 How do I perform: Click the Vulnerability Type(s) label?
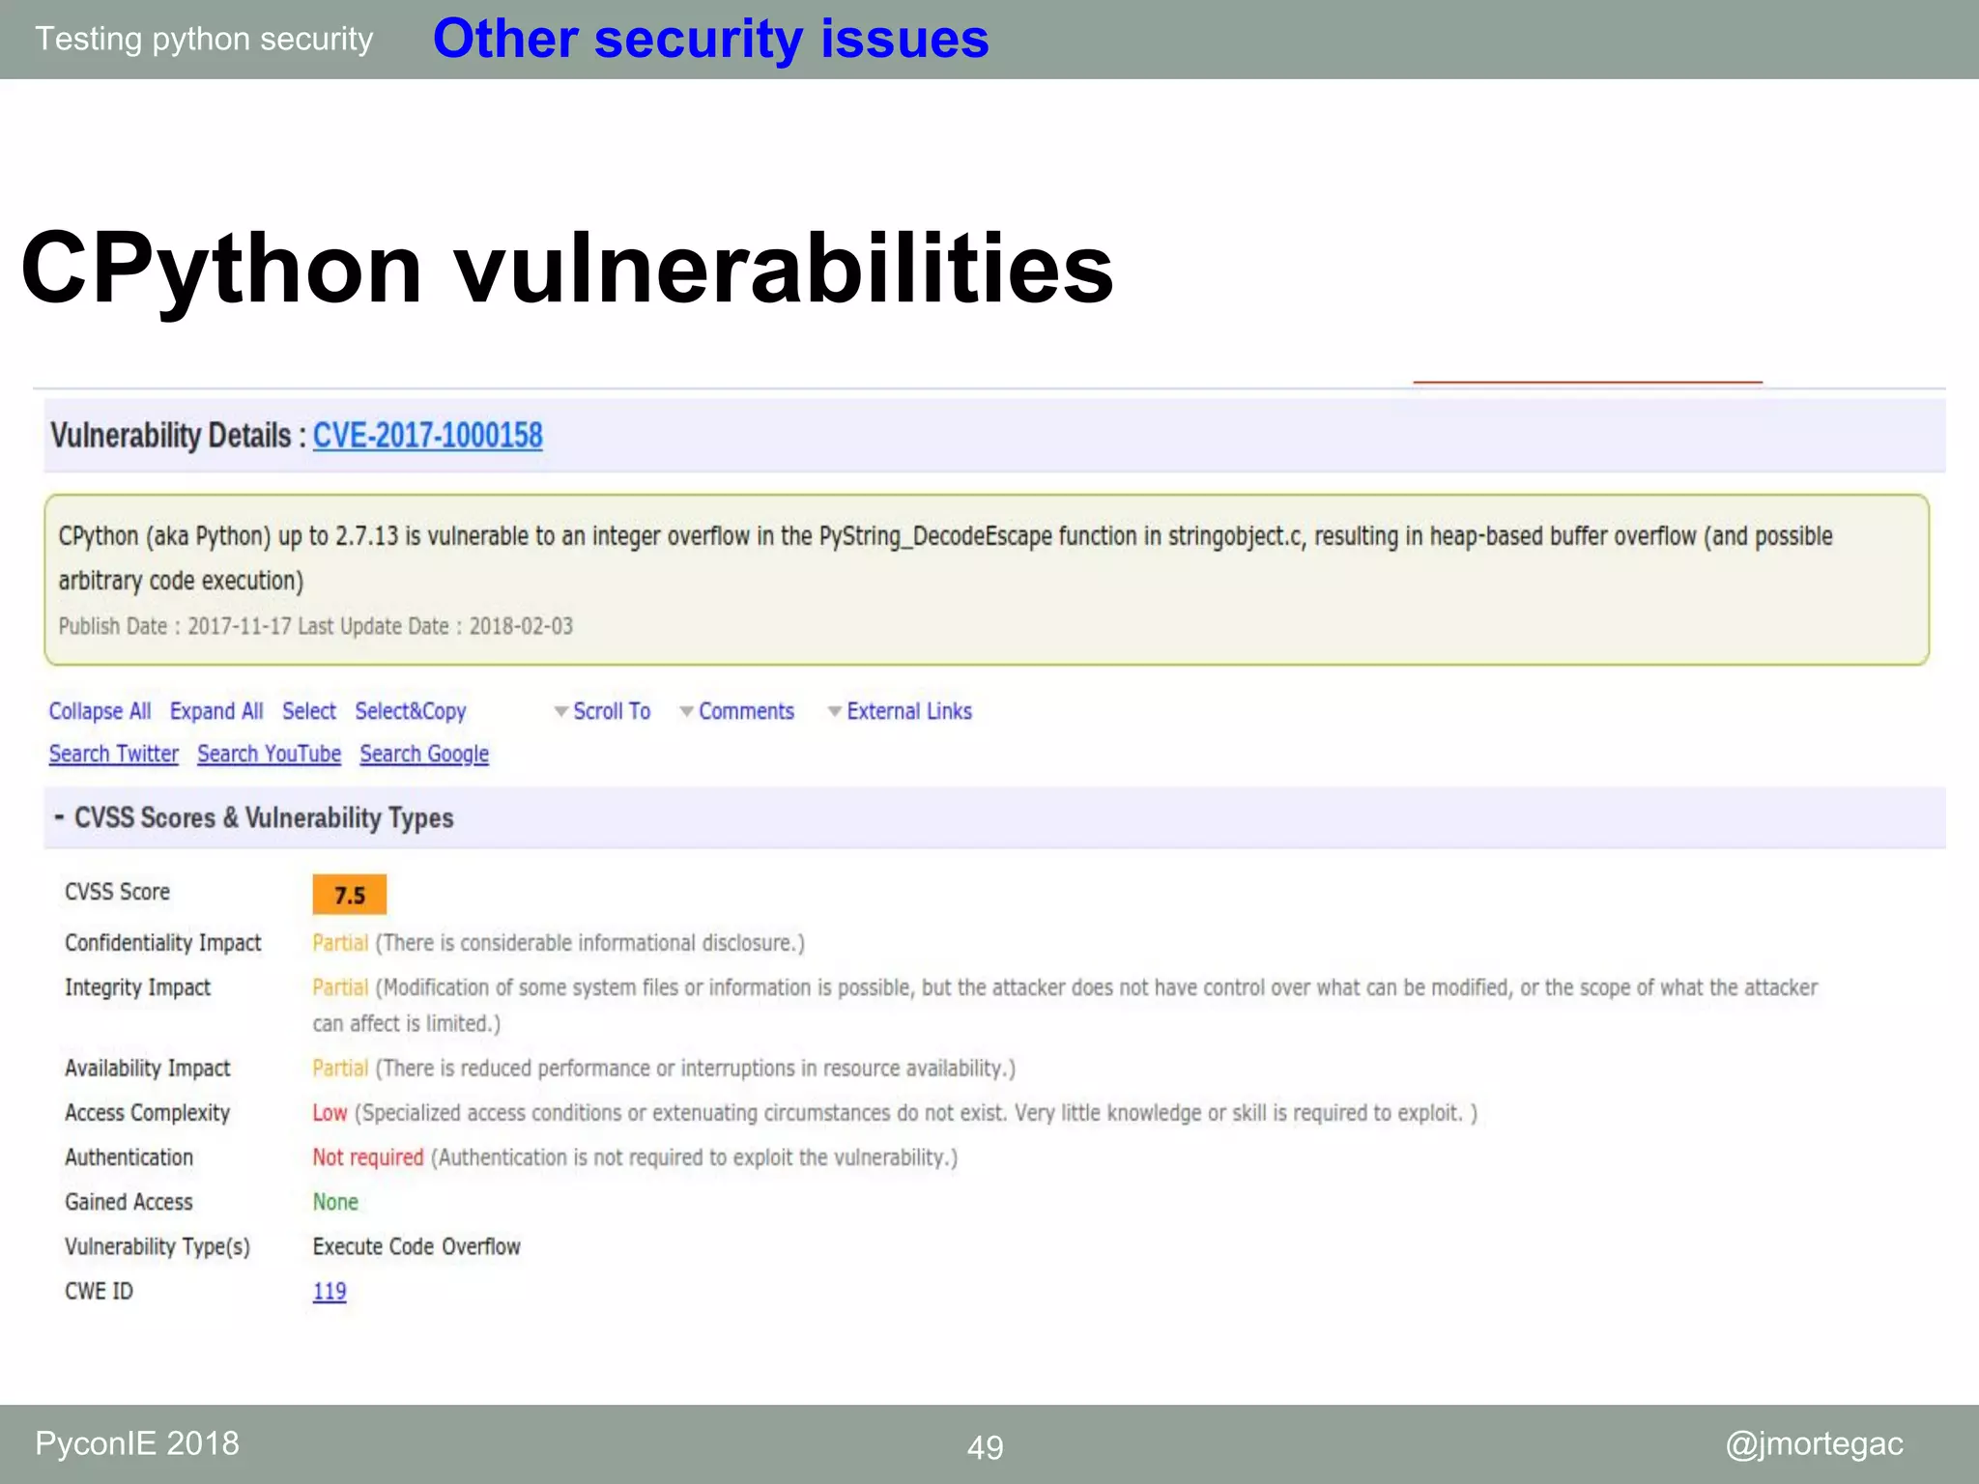(158, 1246)
